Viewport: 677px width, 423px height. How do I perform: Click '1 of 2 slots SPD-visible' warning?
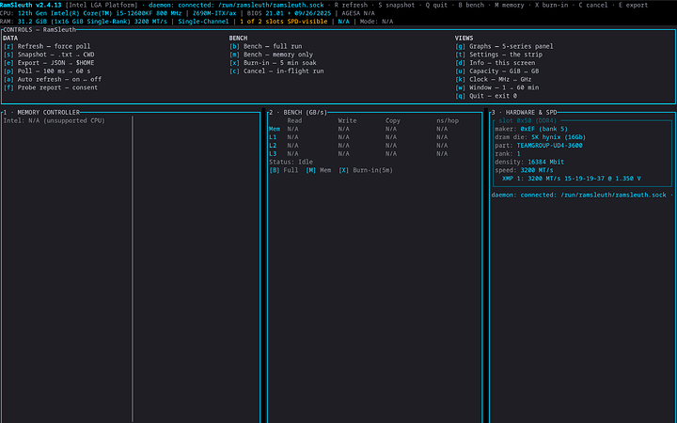tap(284, 21)
